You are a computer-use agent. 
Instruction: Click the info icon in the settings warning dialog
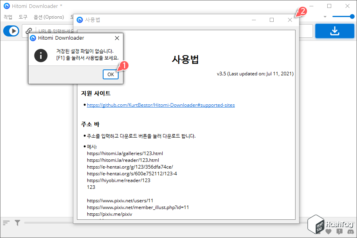pos(40,56)
